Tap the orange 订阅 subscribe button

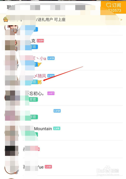[113, 8]
